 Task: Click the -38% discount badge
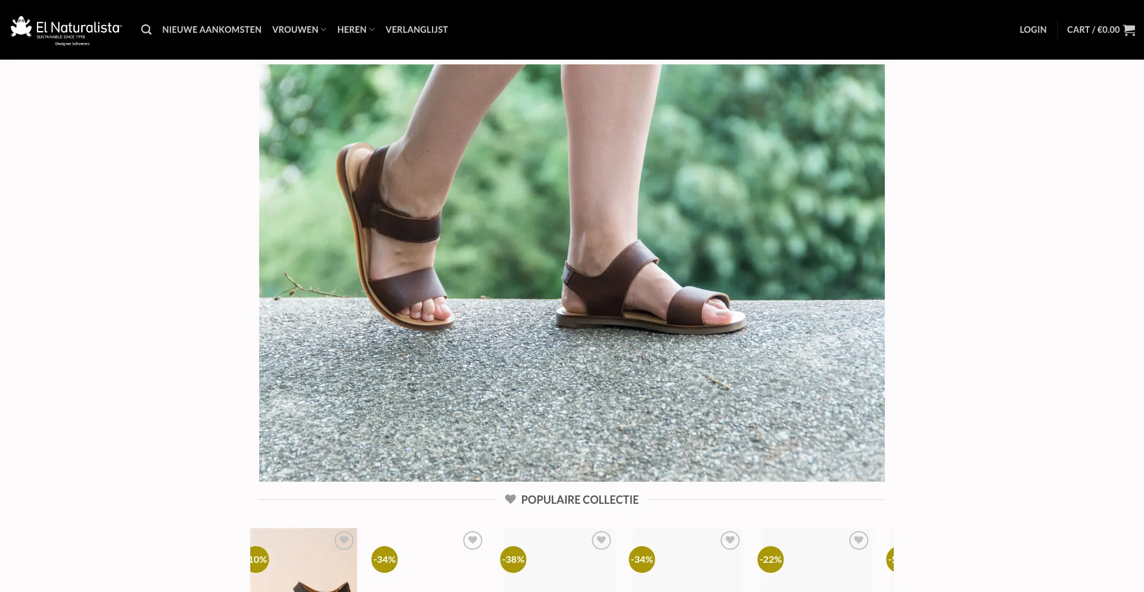(x=513, y=559)
